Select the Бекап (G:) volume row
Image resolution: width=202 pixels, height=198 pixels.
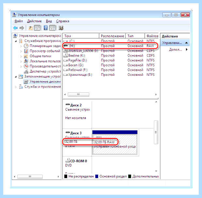click(x=110, y=65)
